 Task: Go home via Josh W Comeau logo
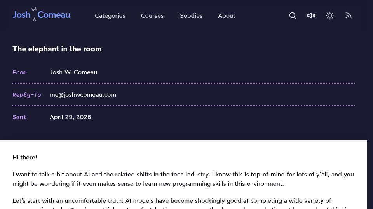pyautogui.click(x=42, y=14)
